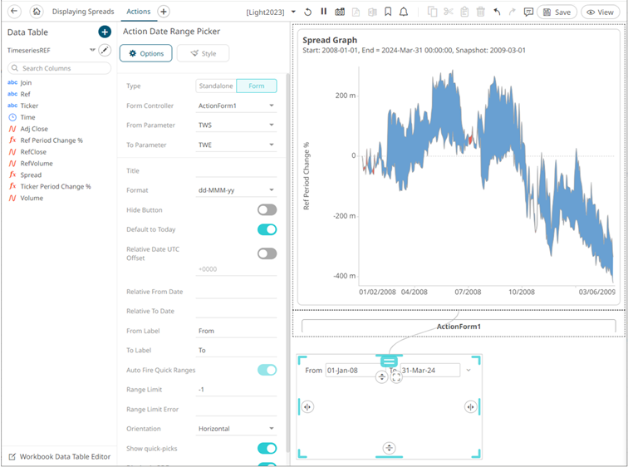Click the Save button
Image resolution: width=628 pixels, height=467 pixels.
coord(557,12)
